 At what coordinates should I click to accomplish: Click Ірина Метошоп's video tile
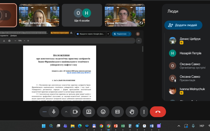(x=125, y=15)
